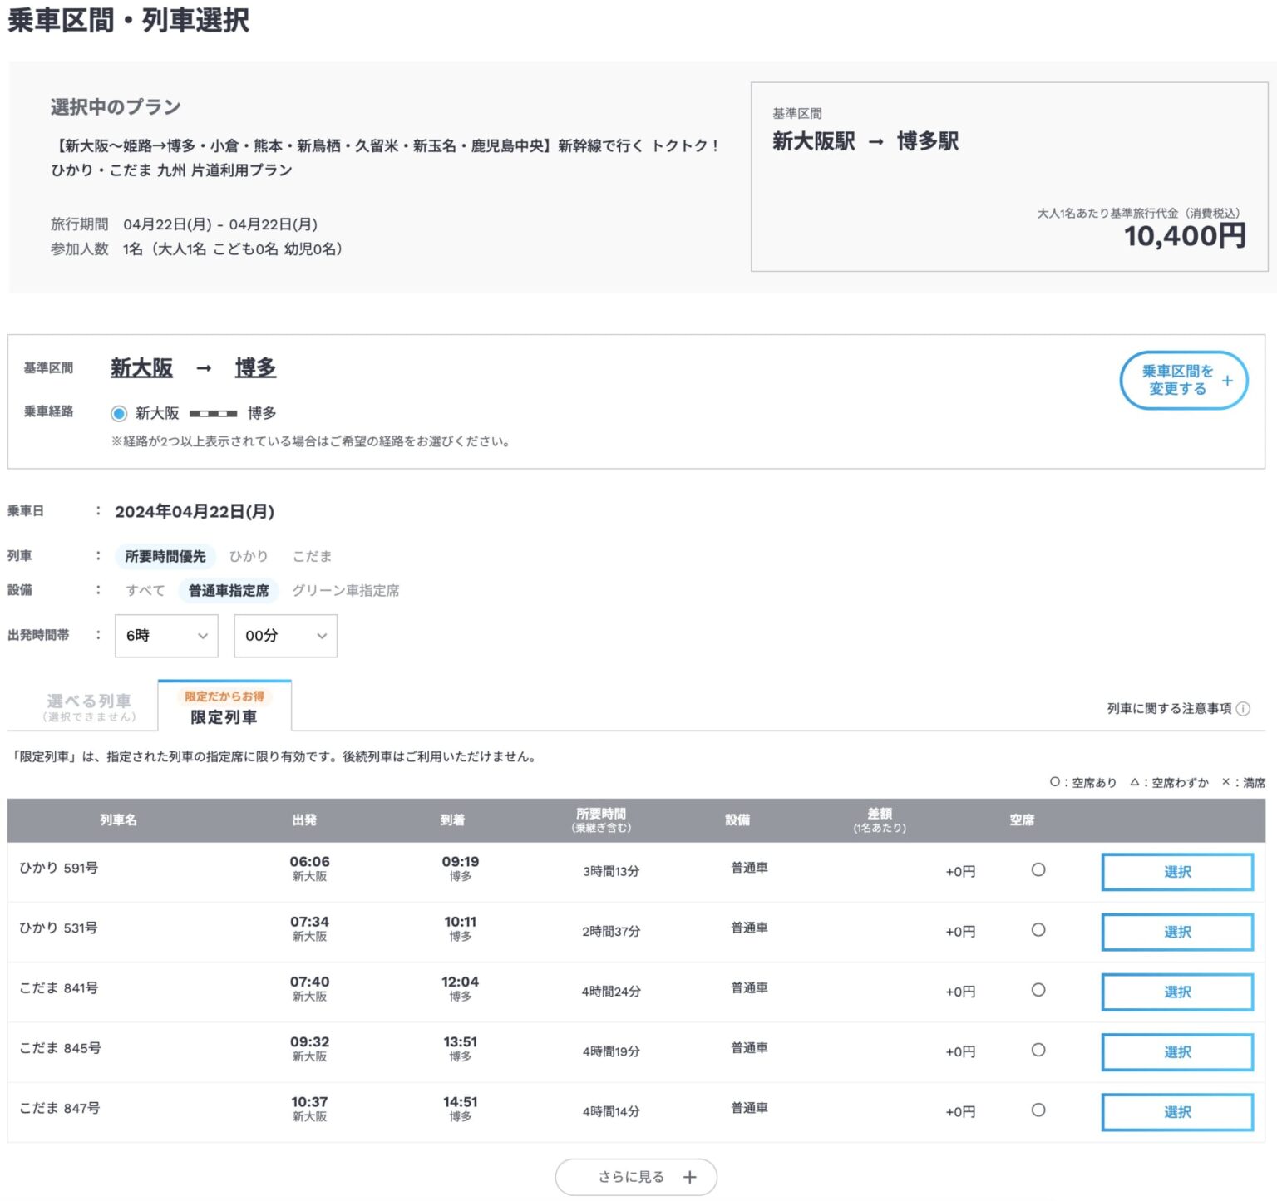The image size is (1277, 1201).
Task: Click availability circle for ひかり 591号
Action: coord(1038,870)
